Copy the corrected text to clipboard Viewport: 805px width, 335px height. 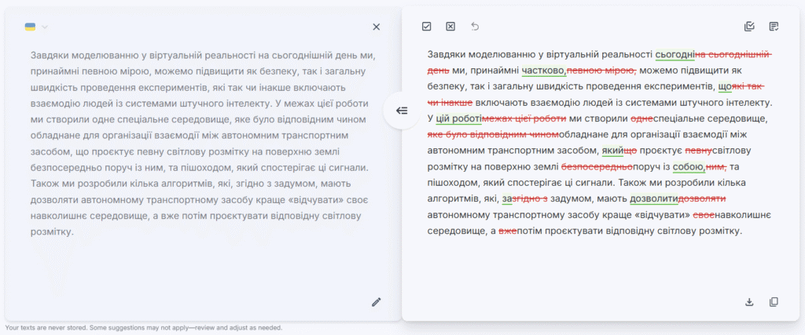pos(774,302)
